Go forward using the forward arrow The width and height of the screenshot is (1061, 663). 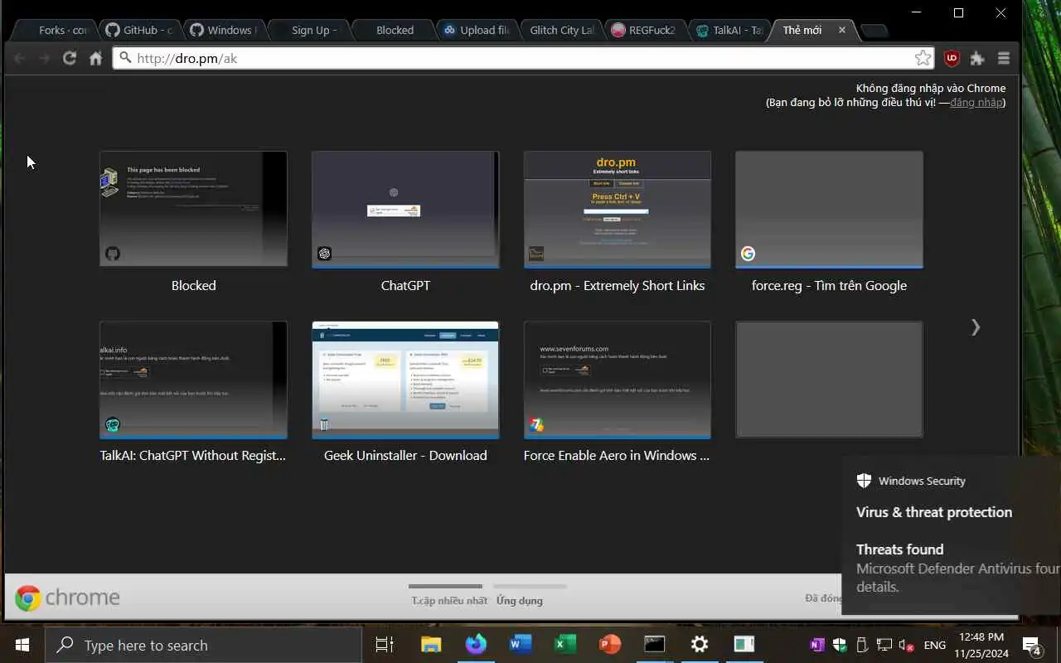[x=44, y=58]
